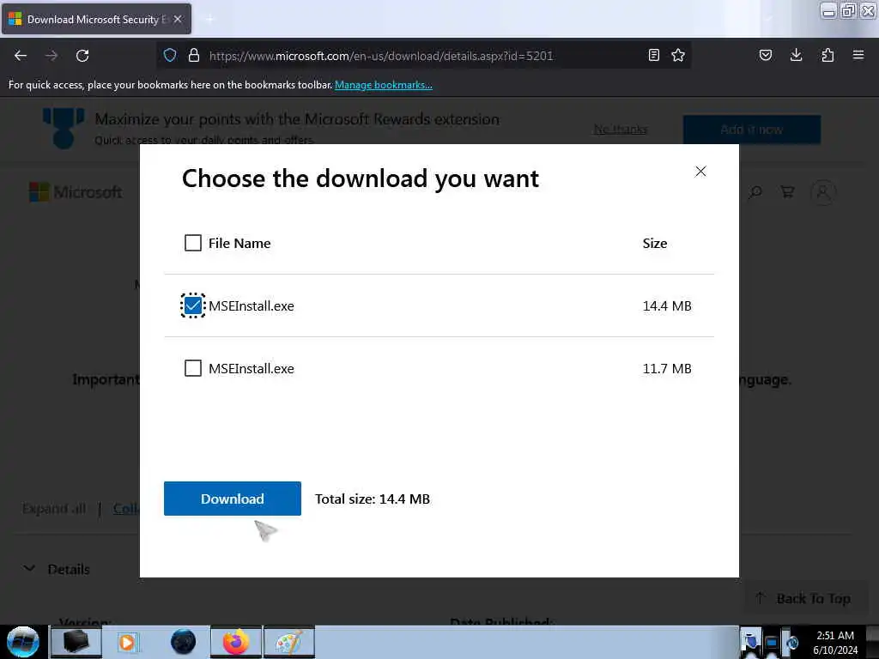Viewport: 879px width, 659px height.
Task: Open the Firefox hamburger menu
Action: [858, 55]
